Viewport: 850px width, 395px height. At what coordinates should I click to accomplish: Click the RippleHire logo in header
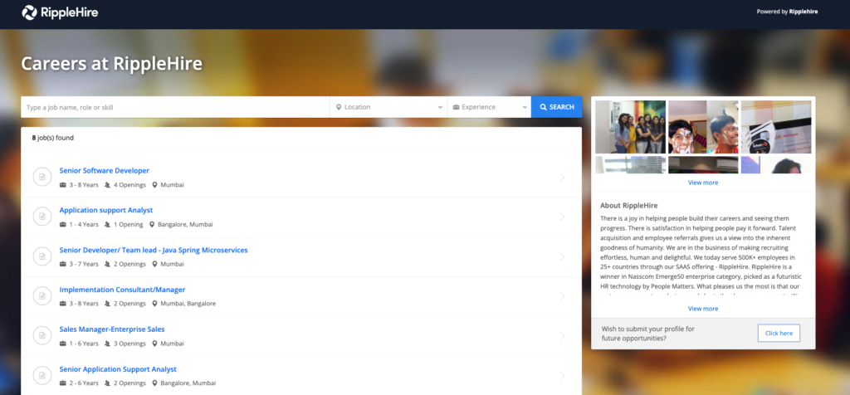[60, 12]
